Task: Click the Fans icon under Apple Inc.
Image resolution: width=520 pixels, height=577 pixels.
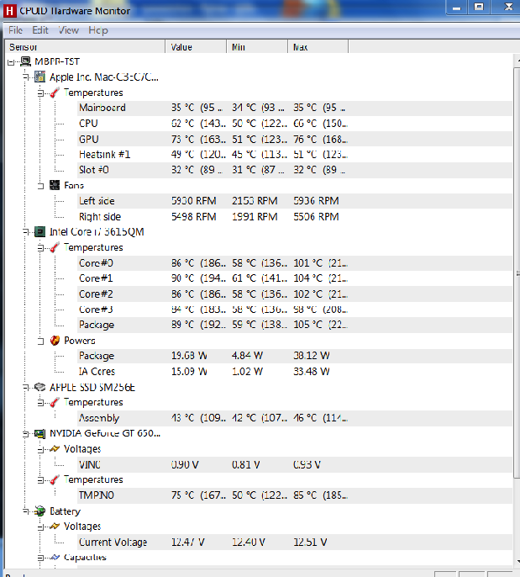Action: pyautogui.click(x=55, y=185)
